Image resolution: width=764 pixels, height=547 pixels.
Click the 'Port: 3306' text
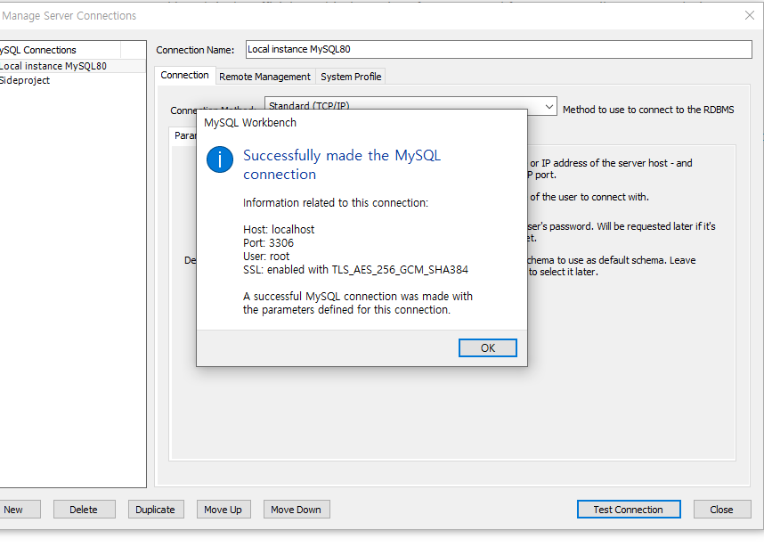tap(269, 243)
